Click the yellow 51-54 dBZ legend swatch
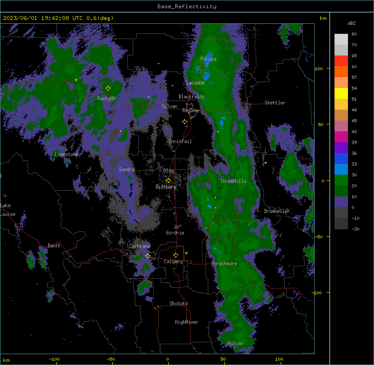The image size is (374, 365). [x=341, y=93]
